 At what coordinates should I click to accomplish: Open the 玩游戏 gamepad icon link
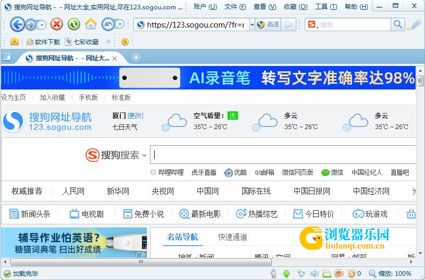click(x=370, y=214)
